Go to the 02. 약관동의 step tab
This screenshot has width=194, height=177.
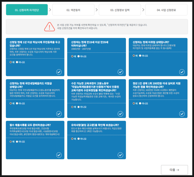(x=73, y=10)
